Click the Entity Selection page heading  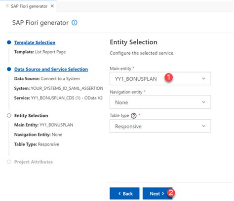tap(133, 42)
